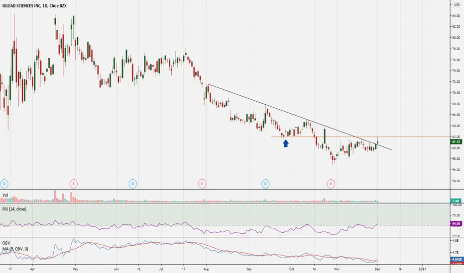
Task: Click the 76.00 price axis label
Action: pyautogui.click(x=456, y=60)
